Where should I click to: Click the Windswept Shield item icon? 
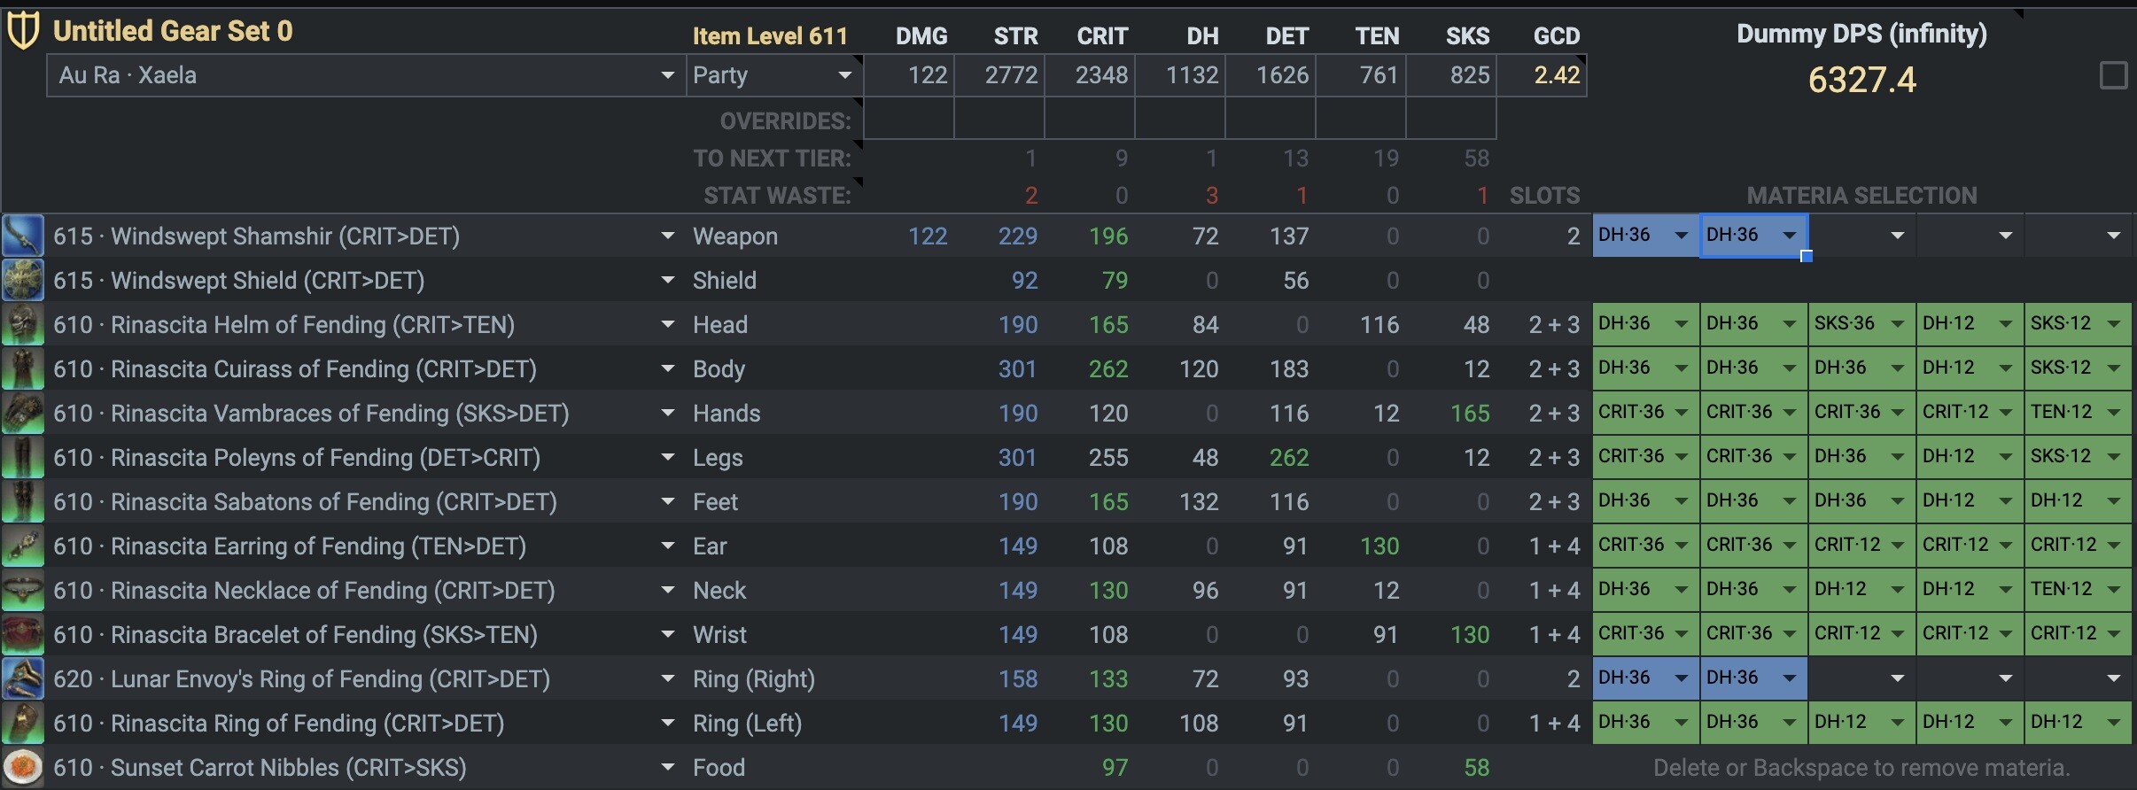[x=22, y=280]
